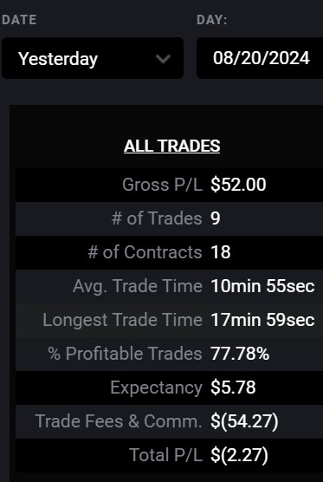This screenshot has height=482, width=323.
Task: Click the Total P/L label
Action: pyautogui.click(x=165, y=455)
